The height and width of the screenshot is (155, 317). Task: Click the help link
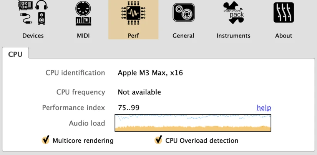pyautogui.click(x=264, y=108)
